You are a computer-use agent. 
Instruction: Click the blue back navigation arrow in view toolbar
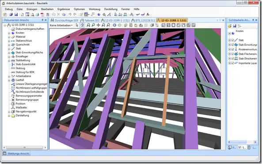114,25
